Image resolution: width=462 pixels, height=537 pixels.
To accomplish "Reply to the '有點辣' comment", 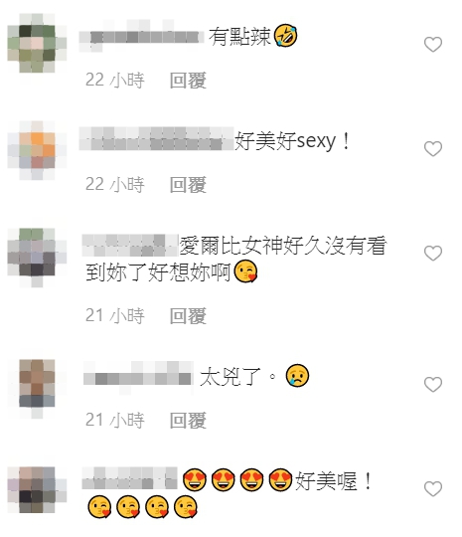I will click(188, 81).
